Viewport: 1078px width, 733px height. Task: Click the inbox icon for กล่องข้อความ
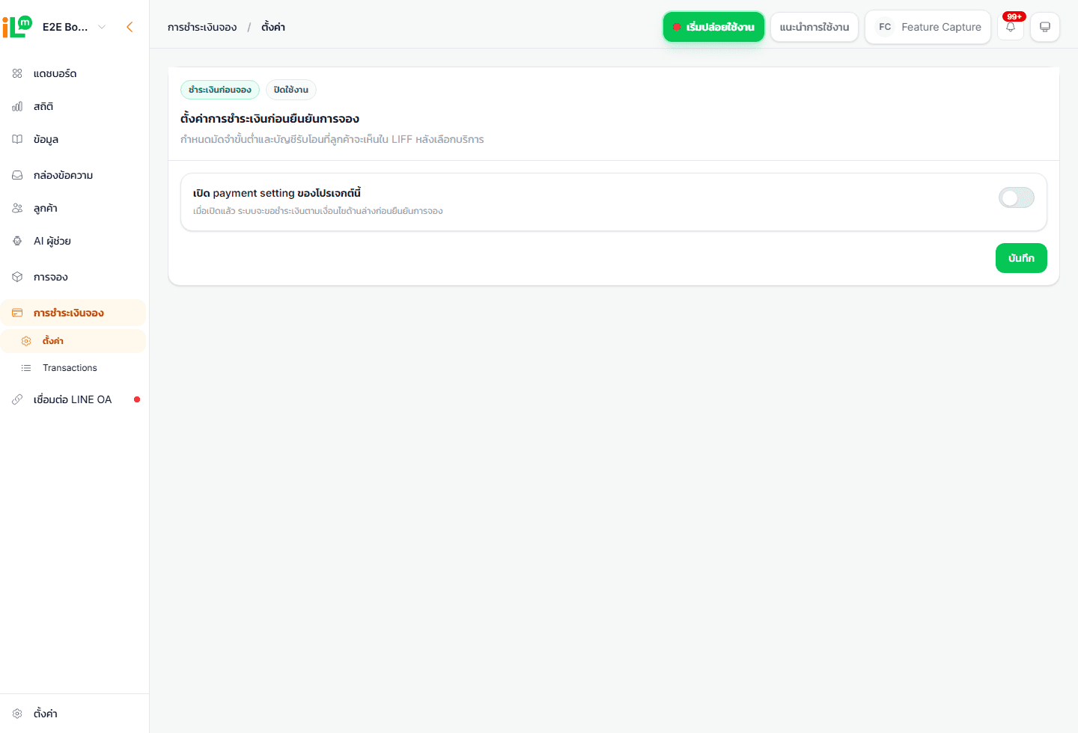coord(17,175)
